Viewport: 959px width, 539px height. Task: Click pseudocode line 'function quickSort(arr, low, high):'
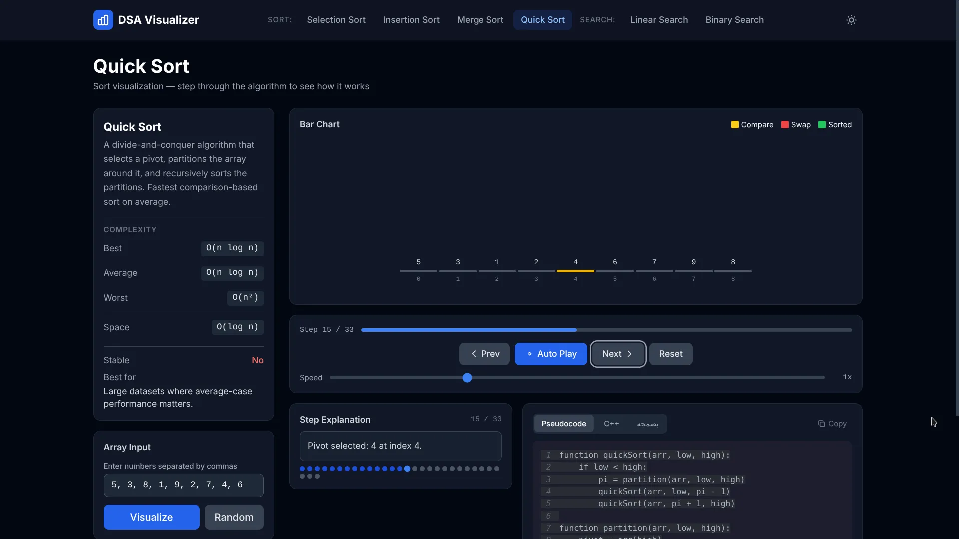644,455
